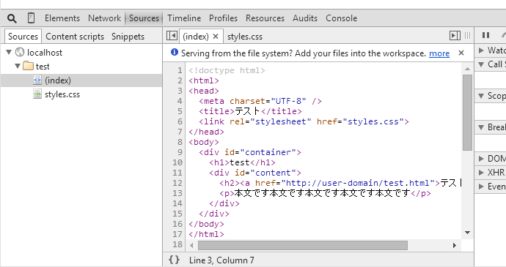Image resolution: width=506 pixels, height=267 pixels.
Task: Switch to the Profiles panel
Action: coord(224,18)
